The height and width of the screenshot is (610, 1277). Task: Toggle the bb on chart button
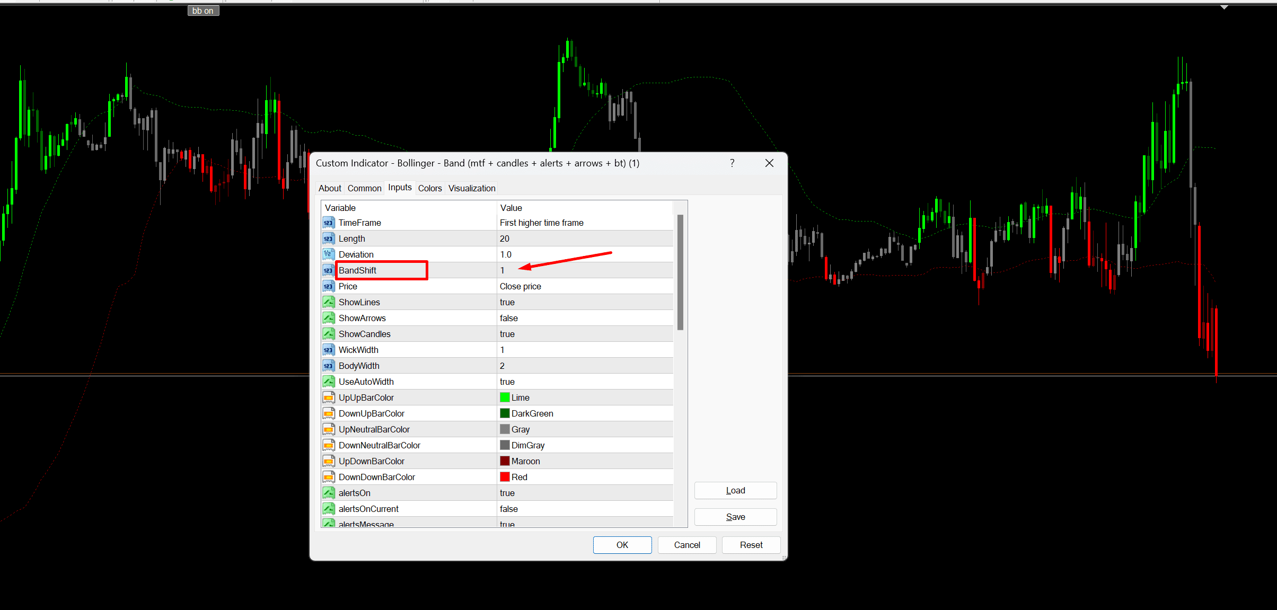tap(203, 11)
